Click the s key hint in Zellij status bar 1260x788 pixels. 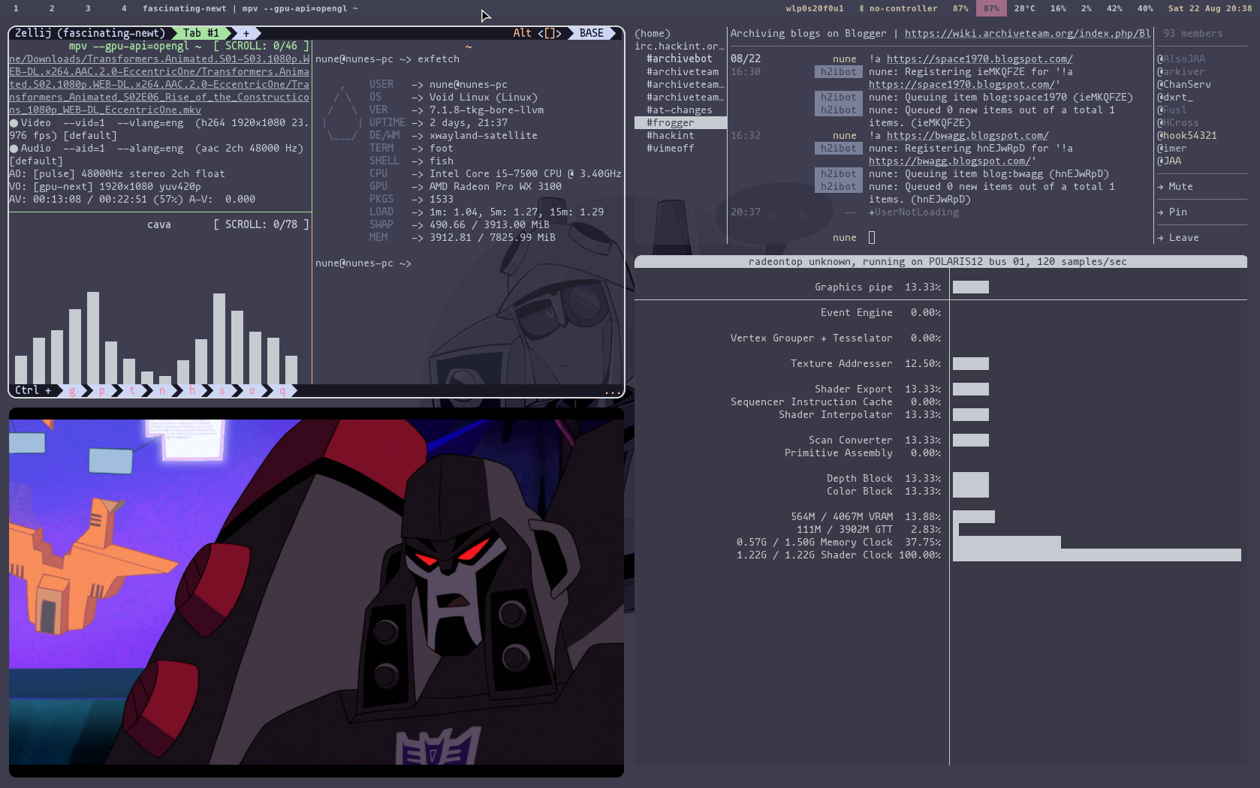(222, 390)
